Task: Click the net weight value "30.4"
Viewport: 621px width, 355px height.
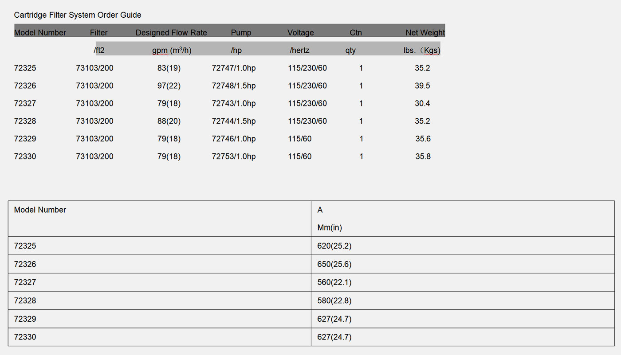Action: tap(422, 104)
